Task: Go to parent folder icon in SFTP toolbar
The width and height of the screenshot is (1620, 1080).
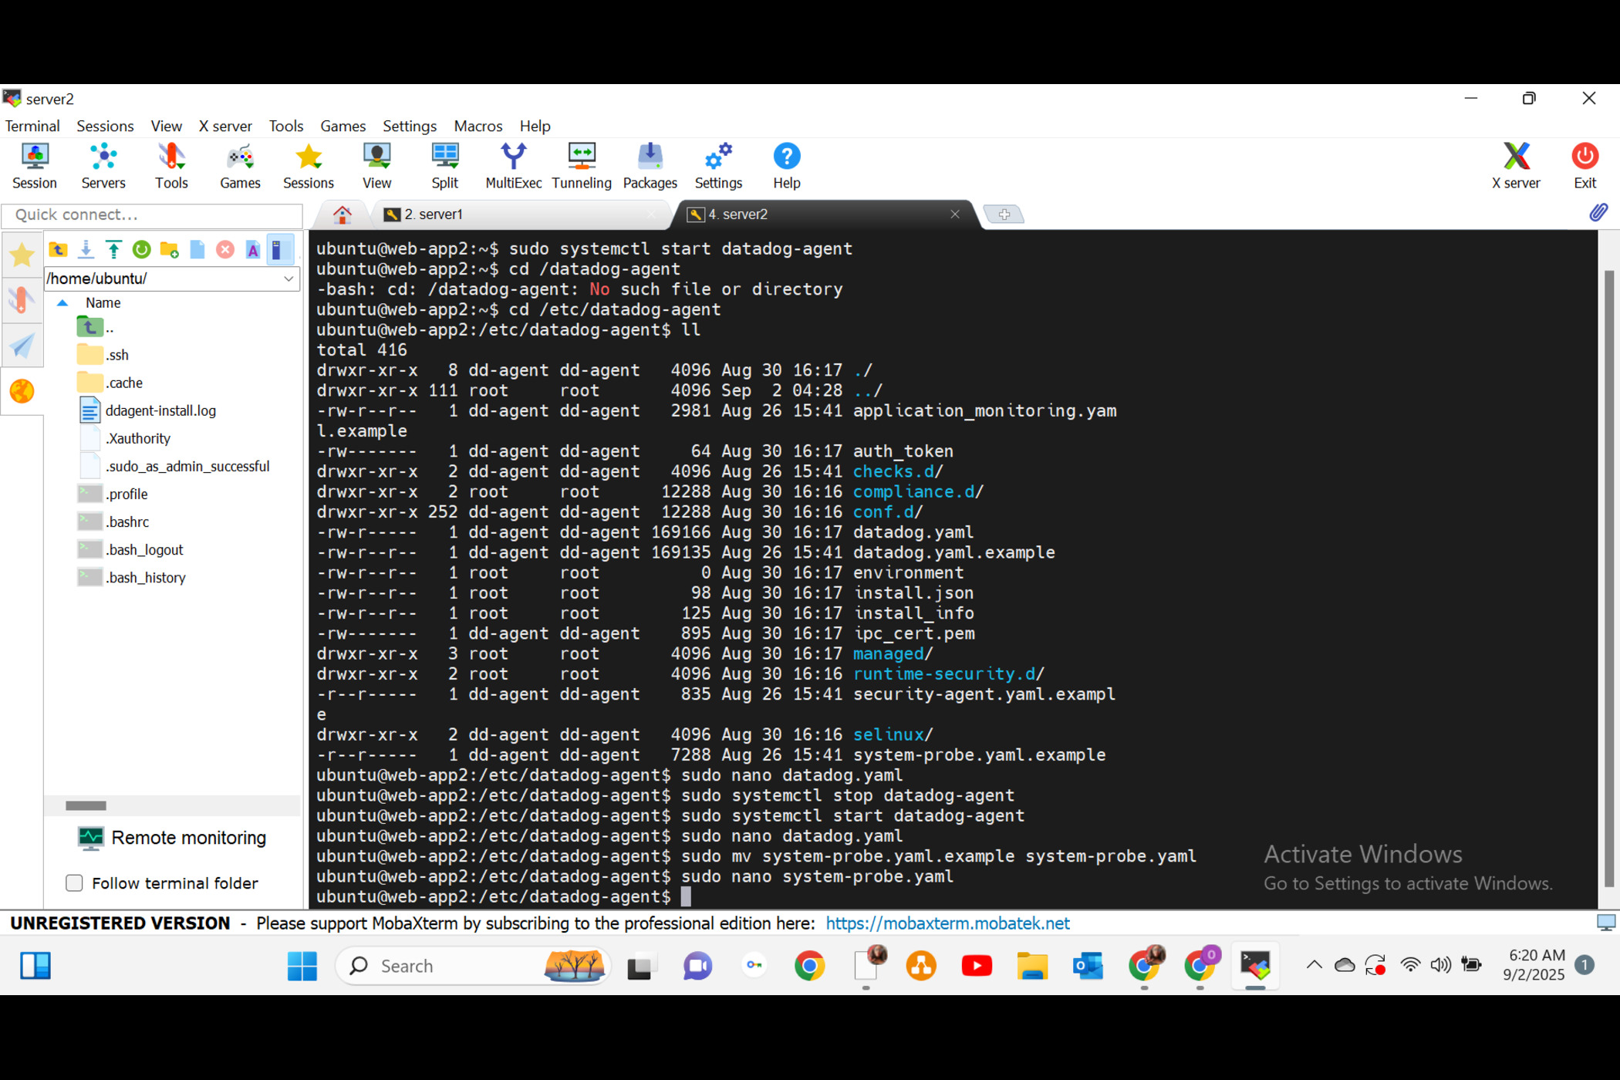Action: pyautogui.click(x=58, y=249)
